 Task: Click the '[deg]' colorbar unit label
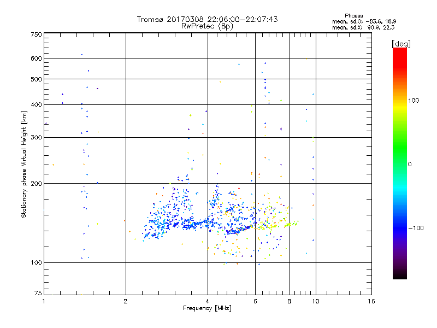pyautogui.click(x=401, y=44)
